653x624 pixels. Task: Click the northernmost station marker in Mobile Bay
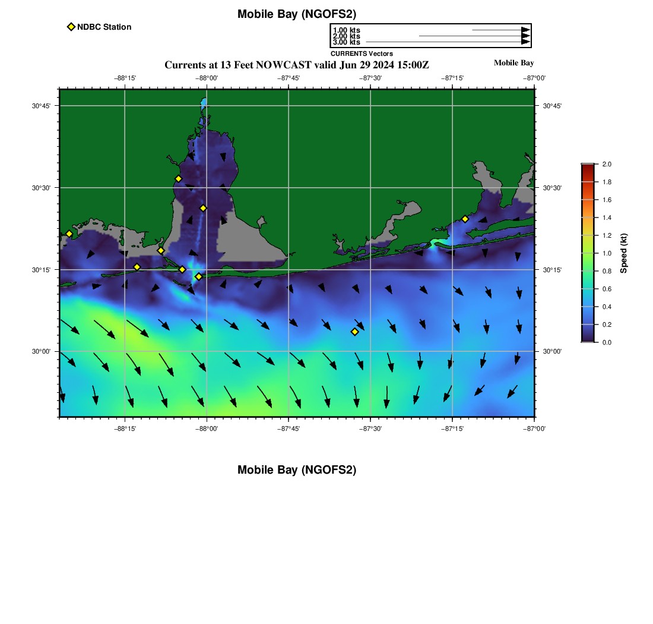click(x=178, y=178)
